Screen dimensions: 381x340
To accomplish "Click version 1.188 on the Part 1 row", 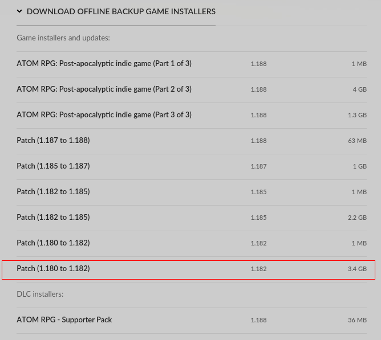I will click(x=258, y=64).
